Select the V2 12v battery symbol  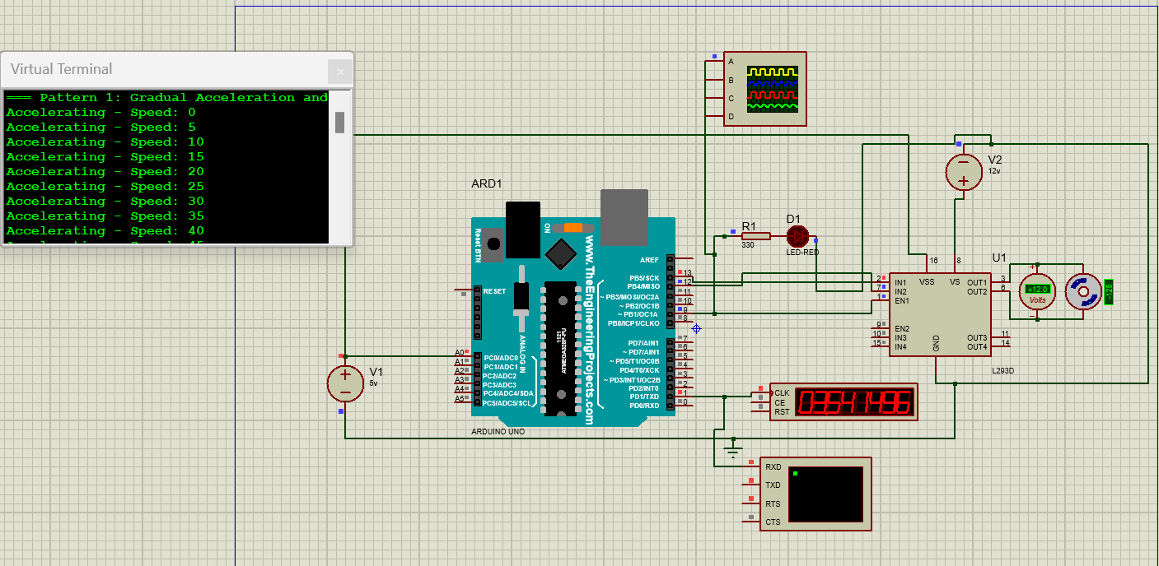(963, 172)
